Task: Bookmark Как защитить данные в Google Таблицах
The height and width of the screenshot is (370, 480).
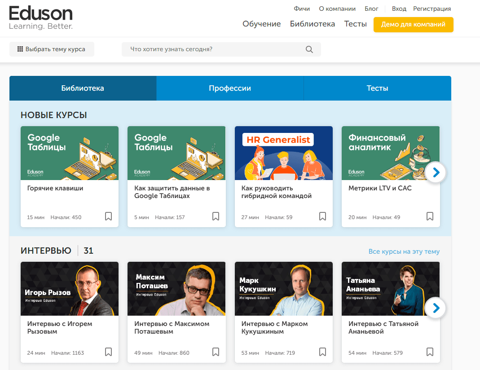Action: click(x=216, y=216)
